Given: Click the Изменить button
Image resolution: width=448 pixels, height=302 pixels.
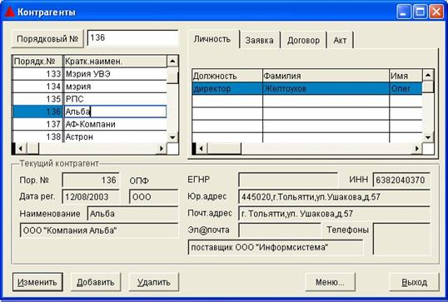Looking at the screenshot, I should [x=37, y=282].
